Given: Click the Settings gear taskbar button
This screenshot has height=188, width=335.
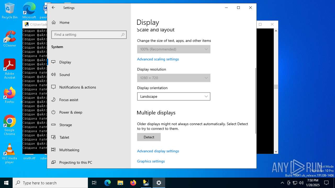Looking at the screenshot, I should (x=159, y=183).
